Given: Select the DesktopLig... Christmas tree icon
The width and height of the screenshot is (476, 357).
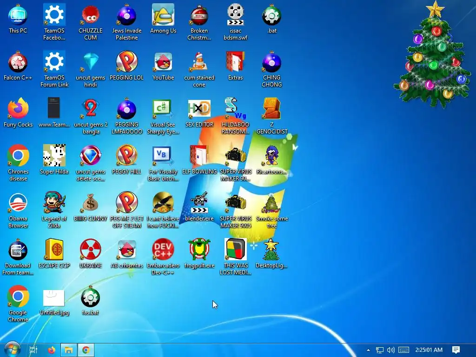Looking at the screenshot, I should coord(271,250).
